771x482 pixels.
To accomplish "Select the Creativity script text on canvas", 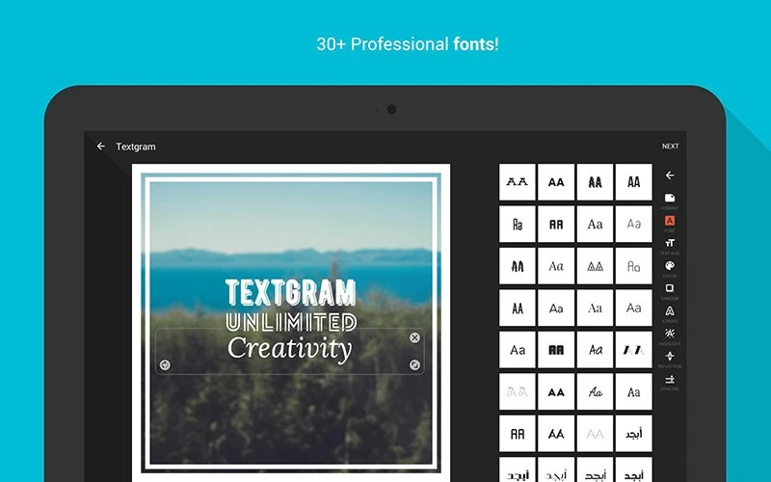I will click(x=290, y=348).
